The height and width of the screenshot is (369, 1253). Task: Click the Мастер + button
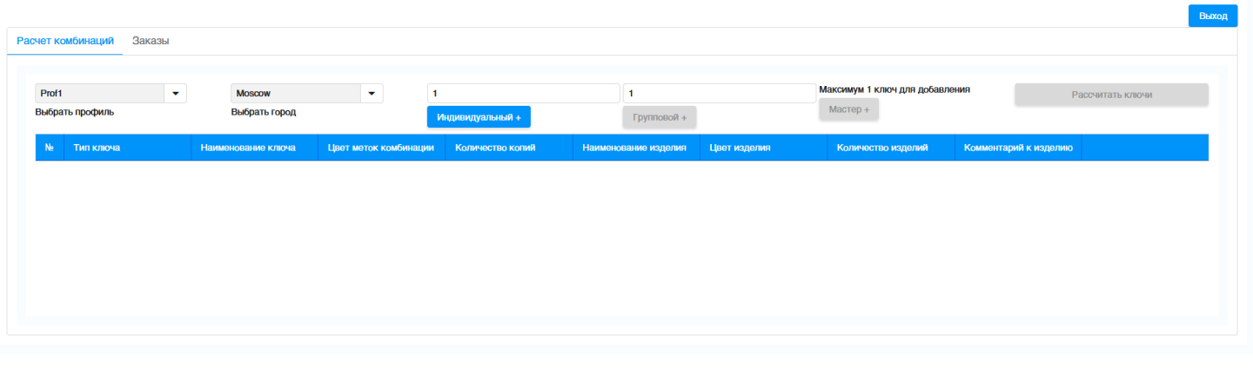click(848, 109)
